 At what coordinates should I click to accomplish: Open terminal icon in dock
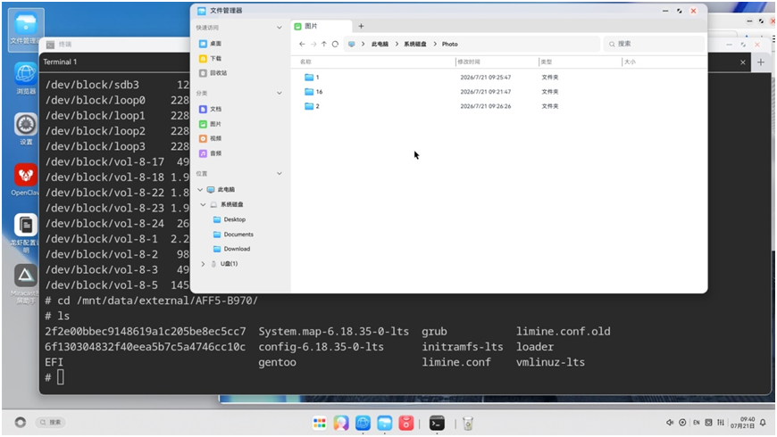coord(437,423)
